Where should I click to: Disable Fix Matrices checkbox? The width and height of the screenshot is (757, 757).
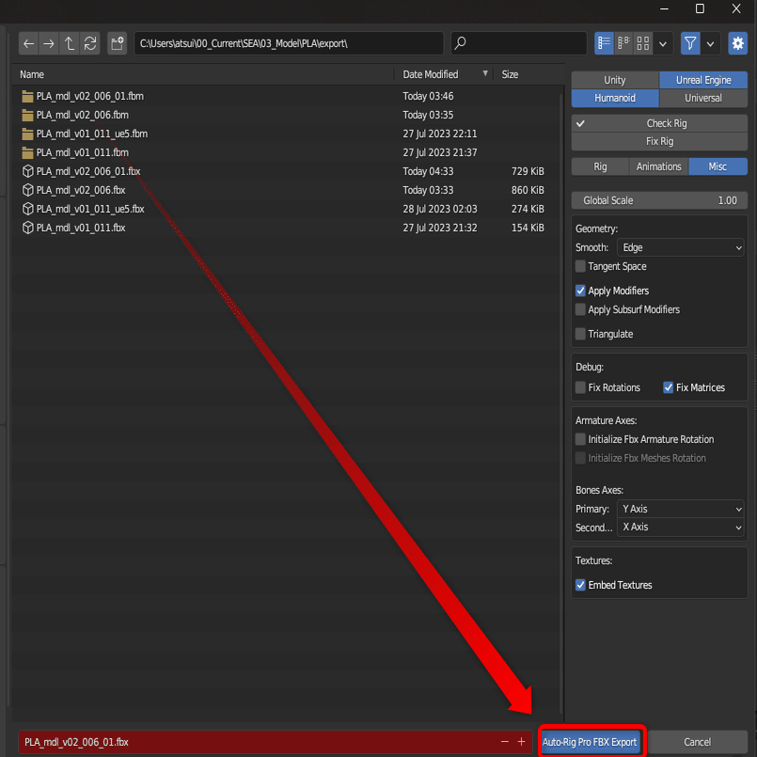click(669, 387)
